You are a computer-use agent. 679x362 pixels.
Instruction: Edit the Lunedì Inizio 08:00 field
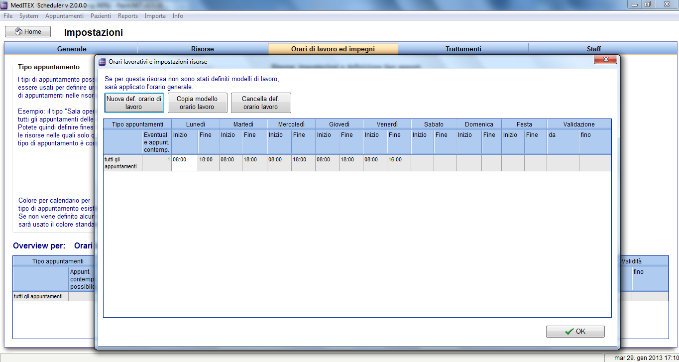[185, 163]
